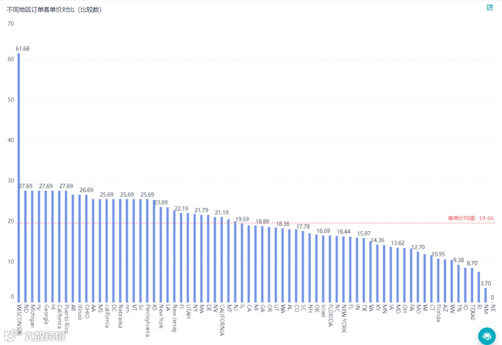Screen dimensions: 502x345
Task: Click the 9.38 value label
Action: (458, 260)
